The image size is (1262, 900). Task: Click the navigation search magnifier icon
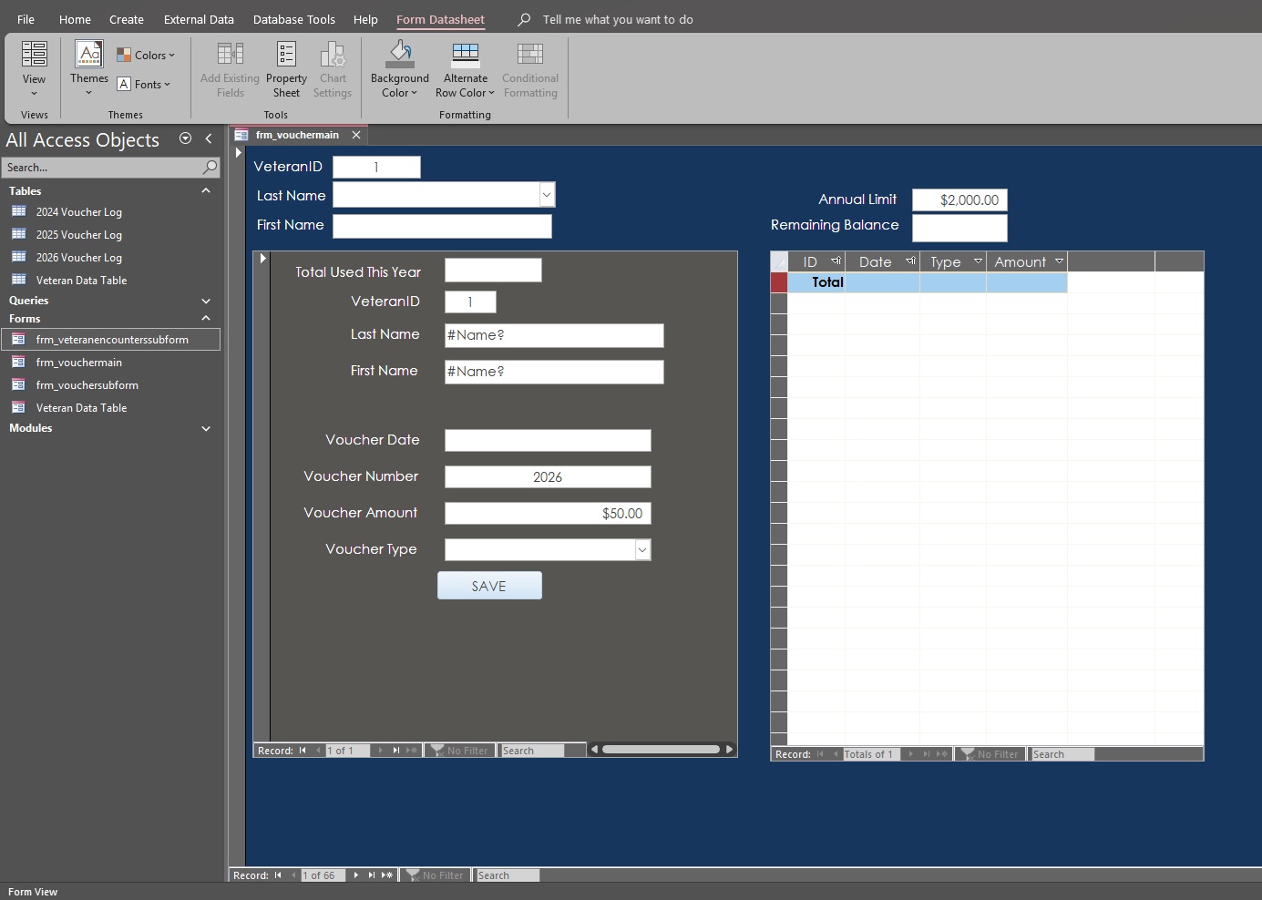point(210,167)
